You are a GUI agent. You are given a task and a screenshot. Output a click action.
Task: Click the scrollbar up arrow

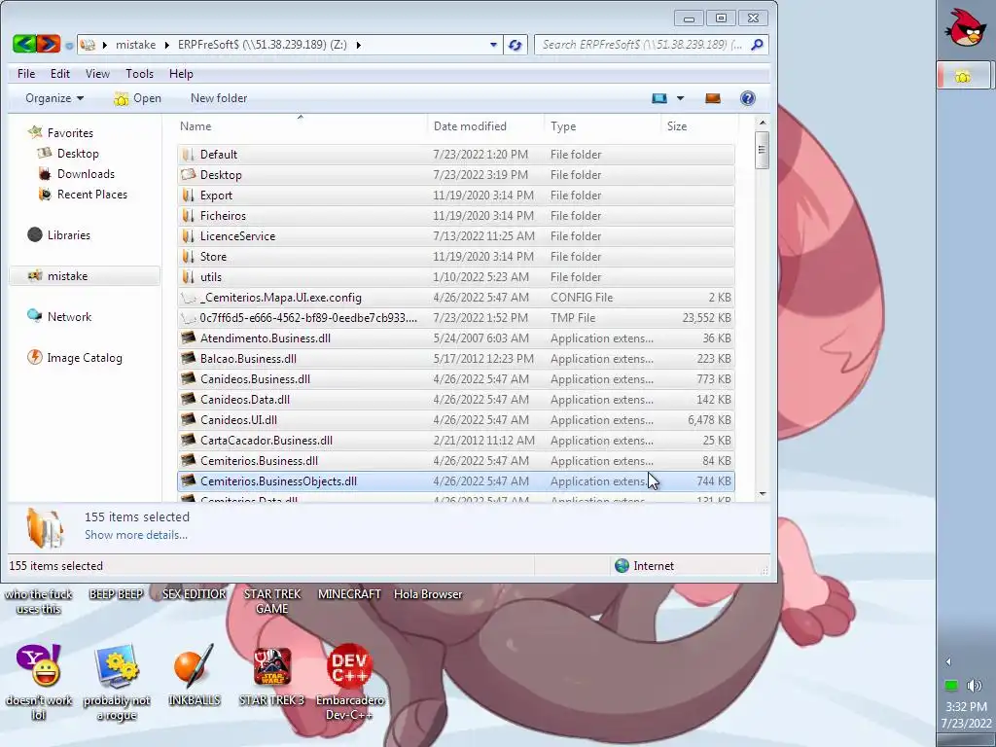763,123
